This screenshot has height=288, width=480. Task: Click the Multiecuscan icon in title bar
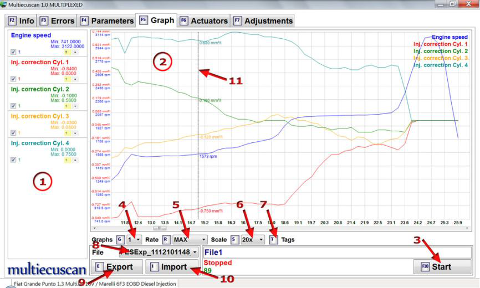(4, 4)
